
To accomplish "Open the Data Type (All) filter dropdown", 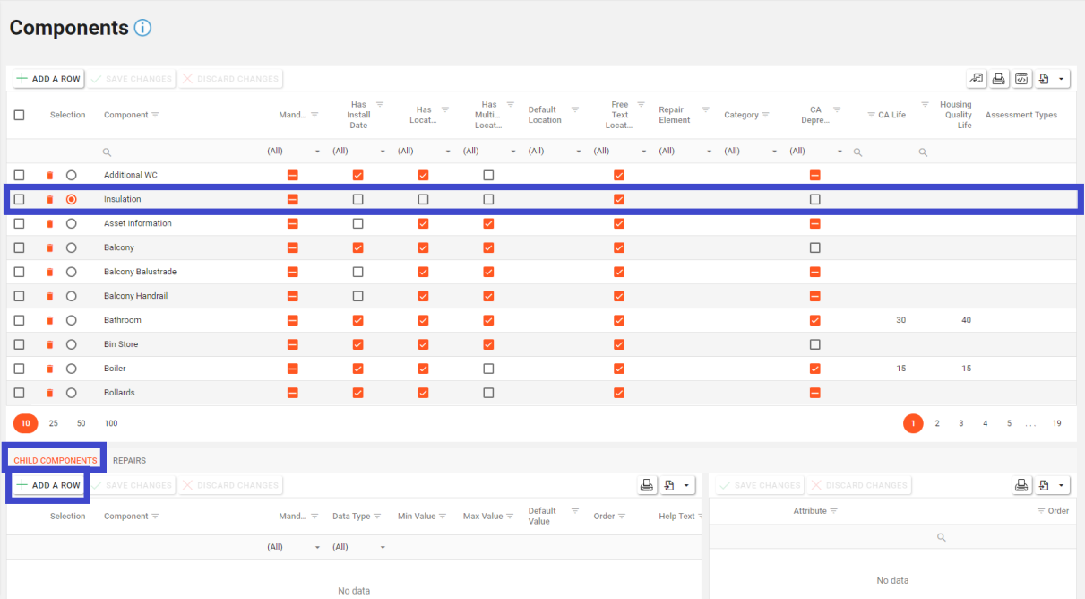I will click(x=383, y=547).
